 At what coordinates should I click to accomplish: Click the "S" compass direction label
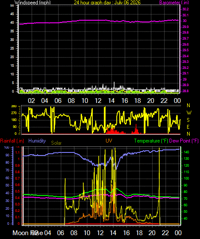188,120
